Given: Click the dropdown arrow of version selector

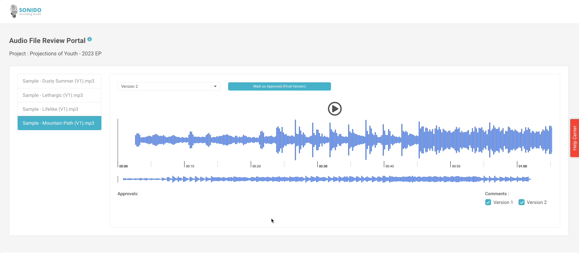Looking at the screenshot, I should pyautogui.click(x=215, y=87).
